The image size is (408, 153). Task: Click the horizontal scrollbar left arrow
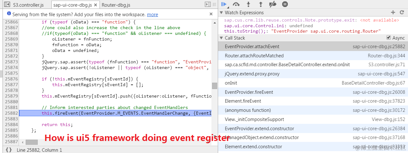(x=22, y=143)
